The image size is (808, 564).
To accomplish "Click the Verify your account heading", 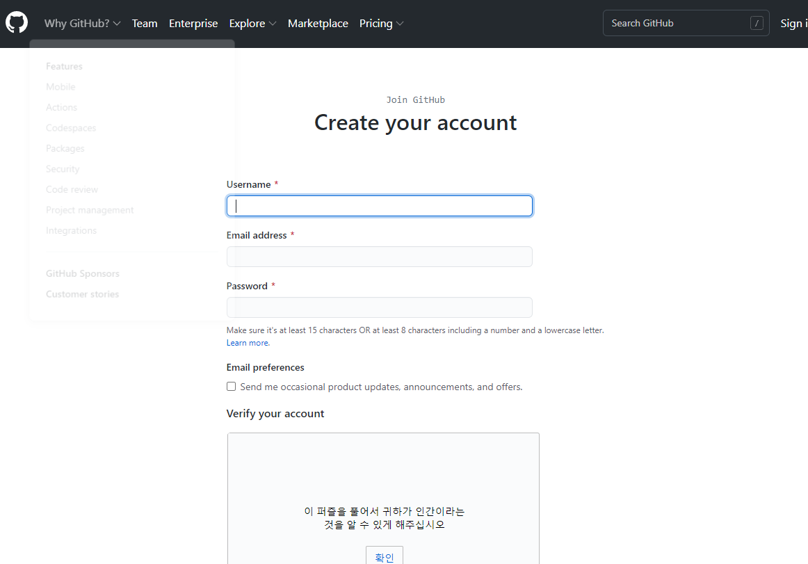I will (x=275, y=414).
